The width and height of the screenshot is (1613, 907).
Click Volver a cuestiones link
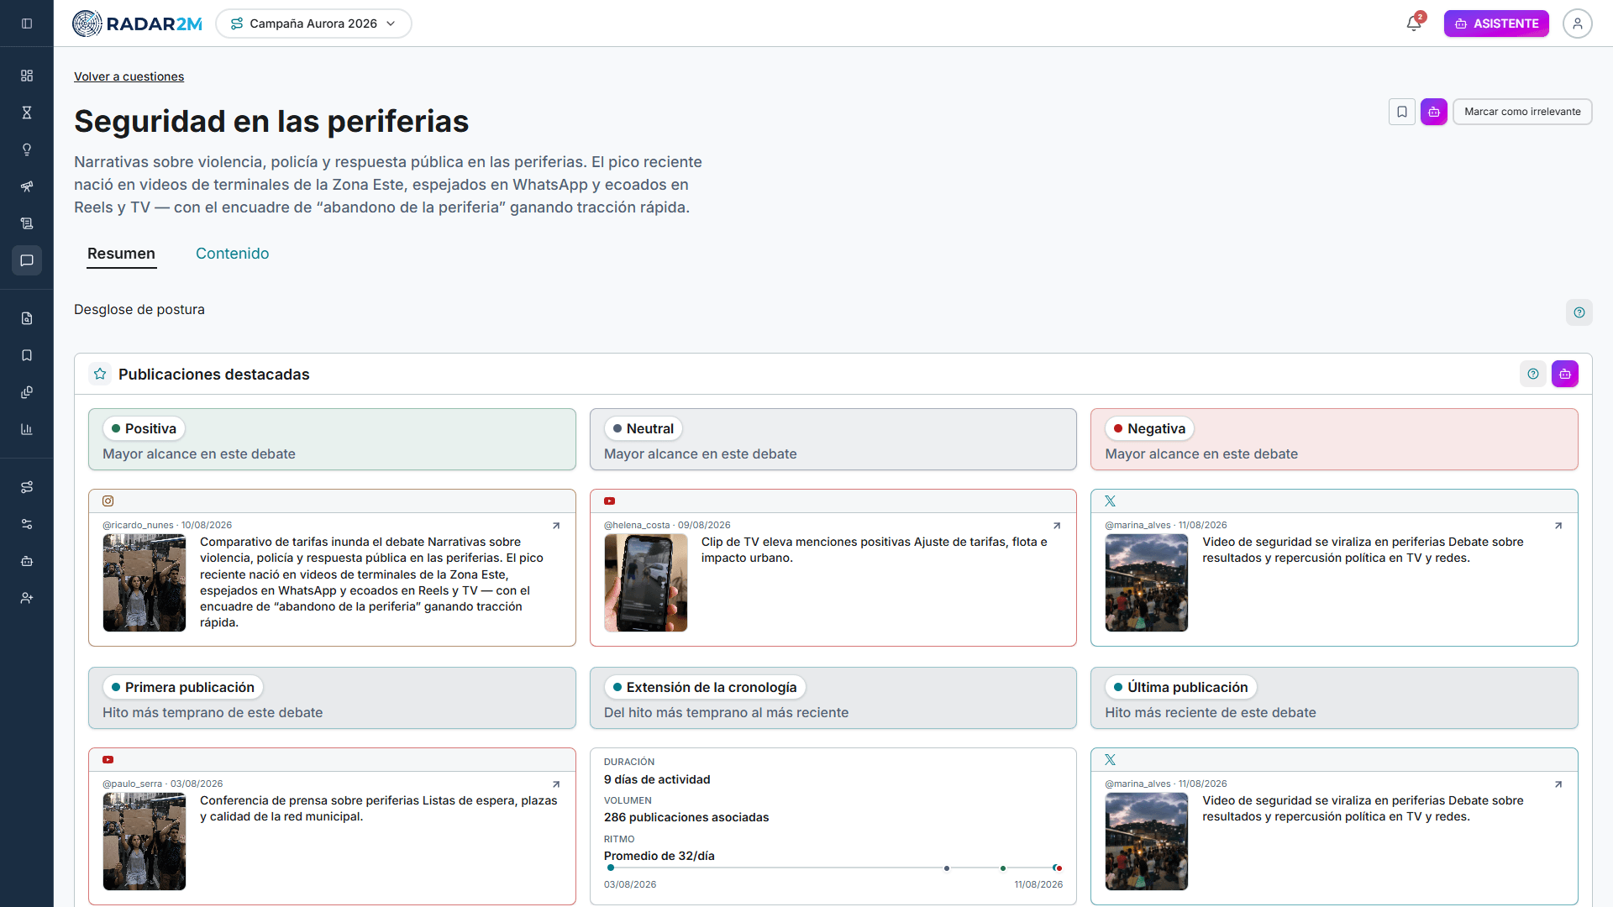(x=129, y=76)
